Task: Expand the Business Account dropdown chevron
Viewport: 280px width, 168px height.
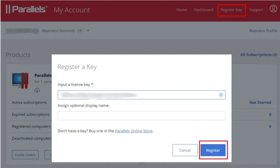Action: [88, 31]
